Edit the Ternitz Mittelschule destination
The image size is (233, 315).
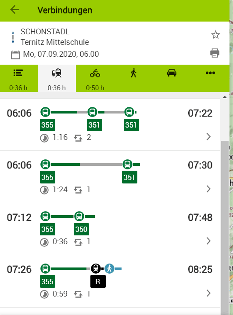tap(55, 42)
